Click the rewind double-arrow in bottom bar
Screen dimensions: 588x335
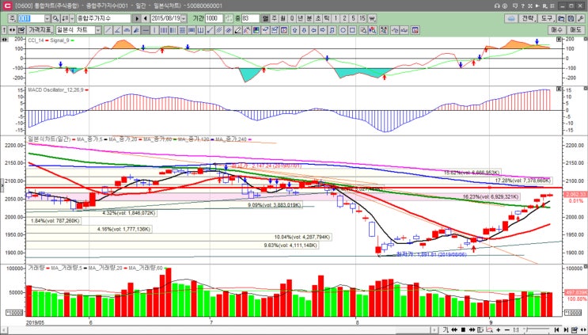pyautogui.click(x=454, y=329)
